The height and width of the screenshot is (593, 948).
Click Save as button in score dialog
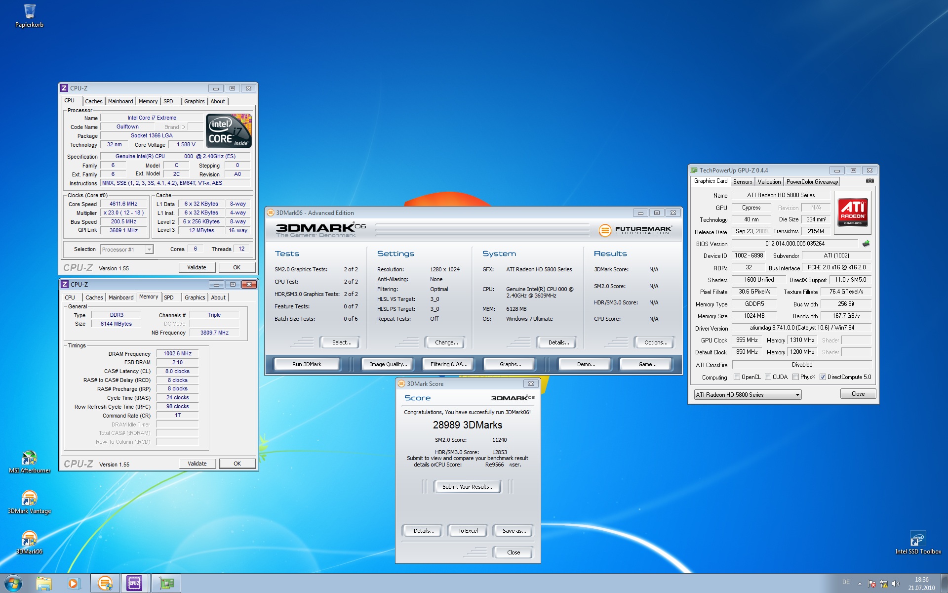(x=513, y=531)
